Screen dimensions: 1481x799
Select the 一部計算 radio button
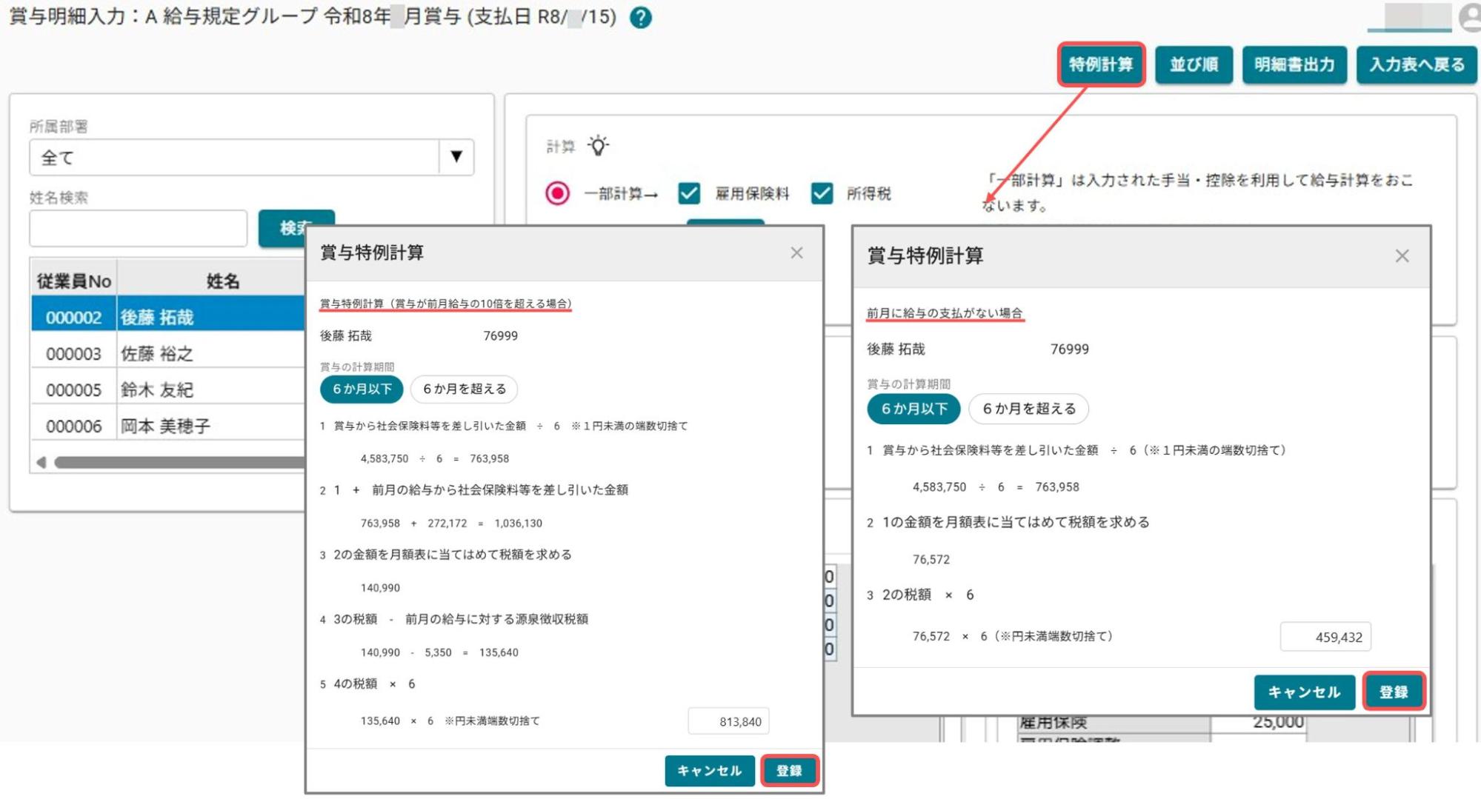point(558,193)
